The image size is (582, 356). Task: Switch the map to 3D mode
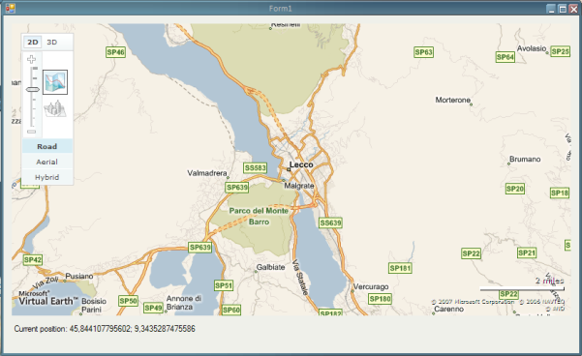pos(52,42)
